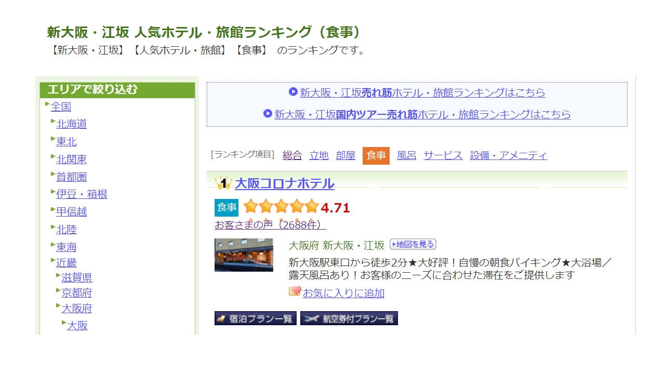Click the heart favorite icon
This screenshot has height=374, width=665.
click(x=295, y=291)
